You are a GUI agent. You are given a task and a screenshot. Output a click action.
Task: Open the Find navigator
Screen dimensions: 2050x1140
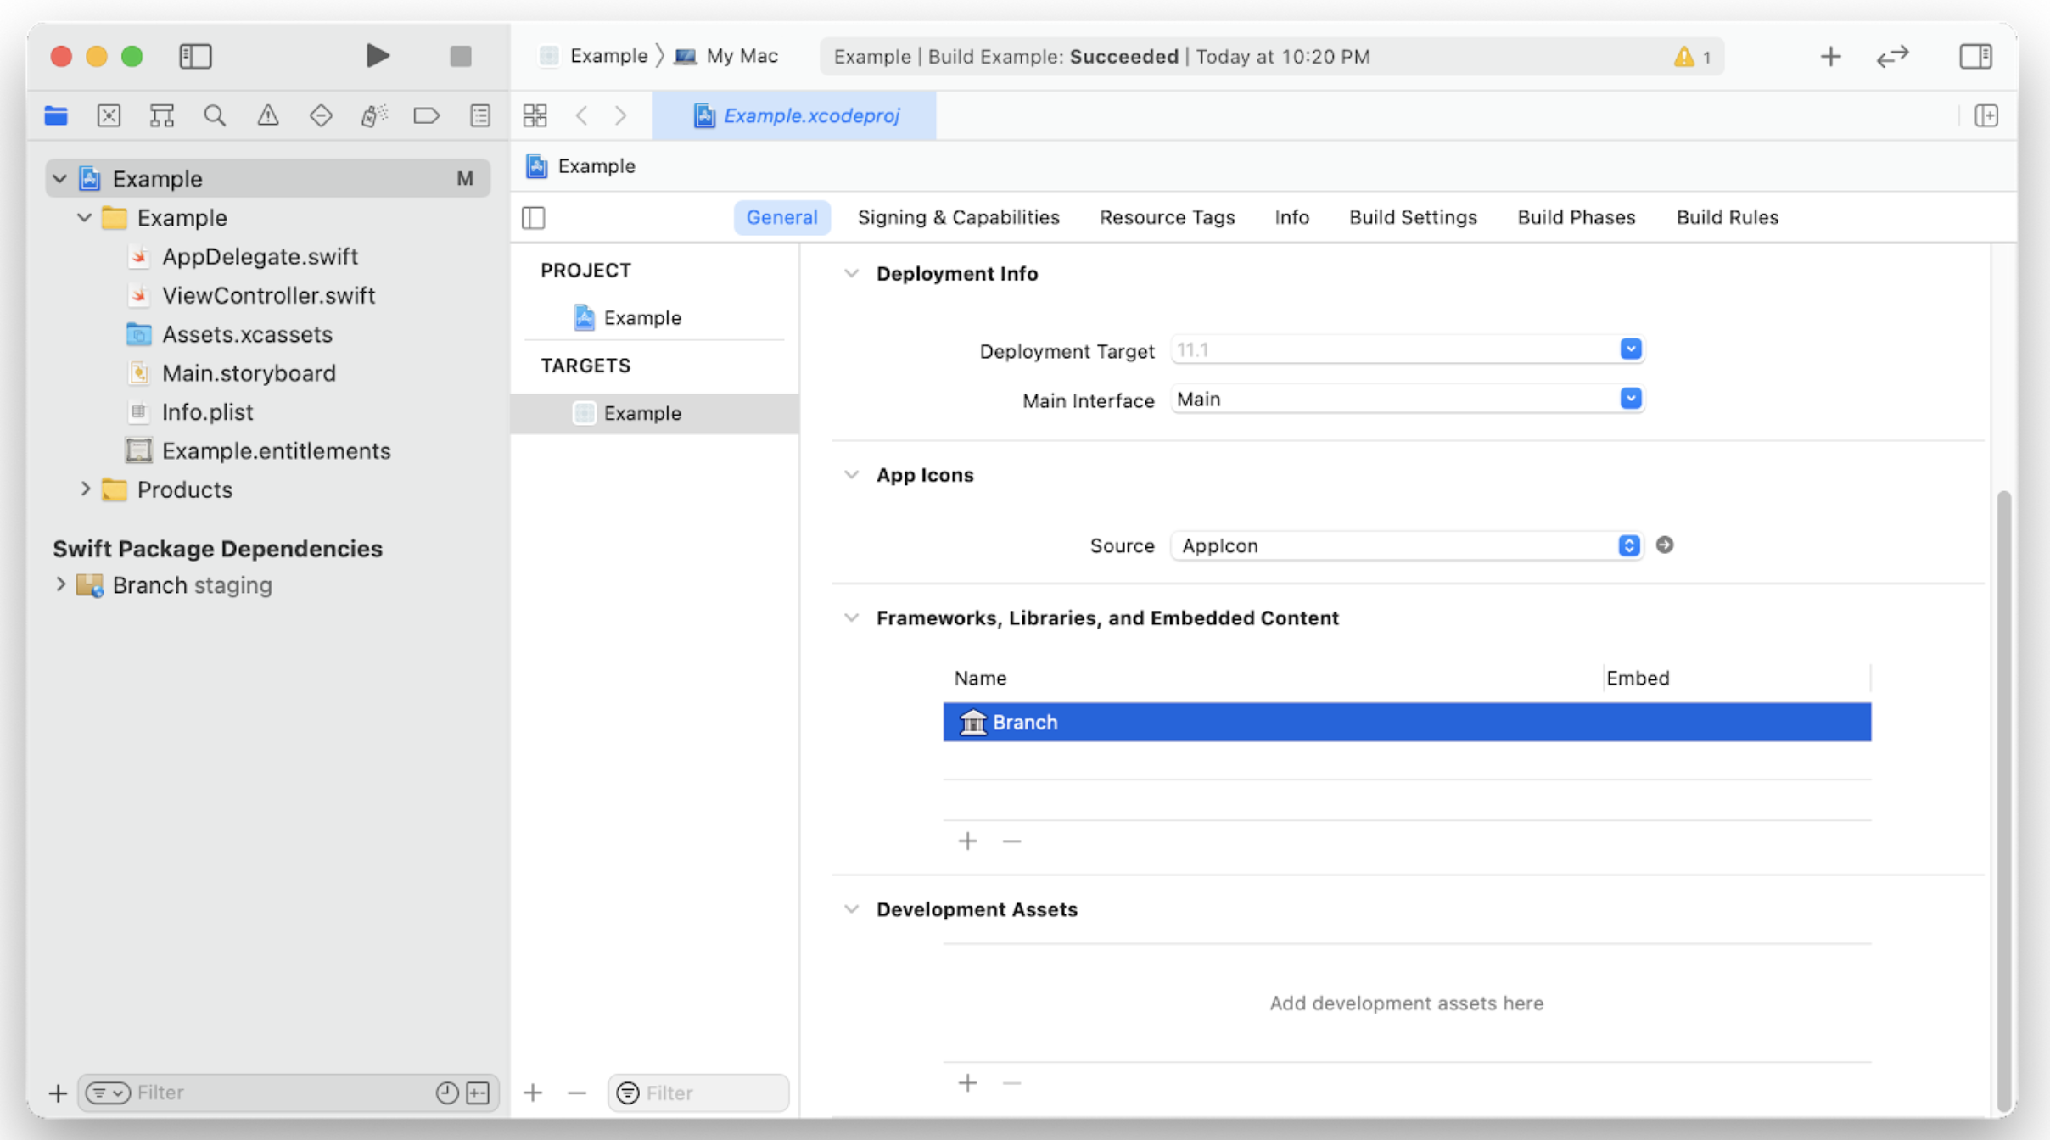pos(215,115)
